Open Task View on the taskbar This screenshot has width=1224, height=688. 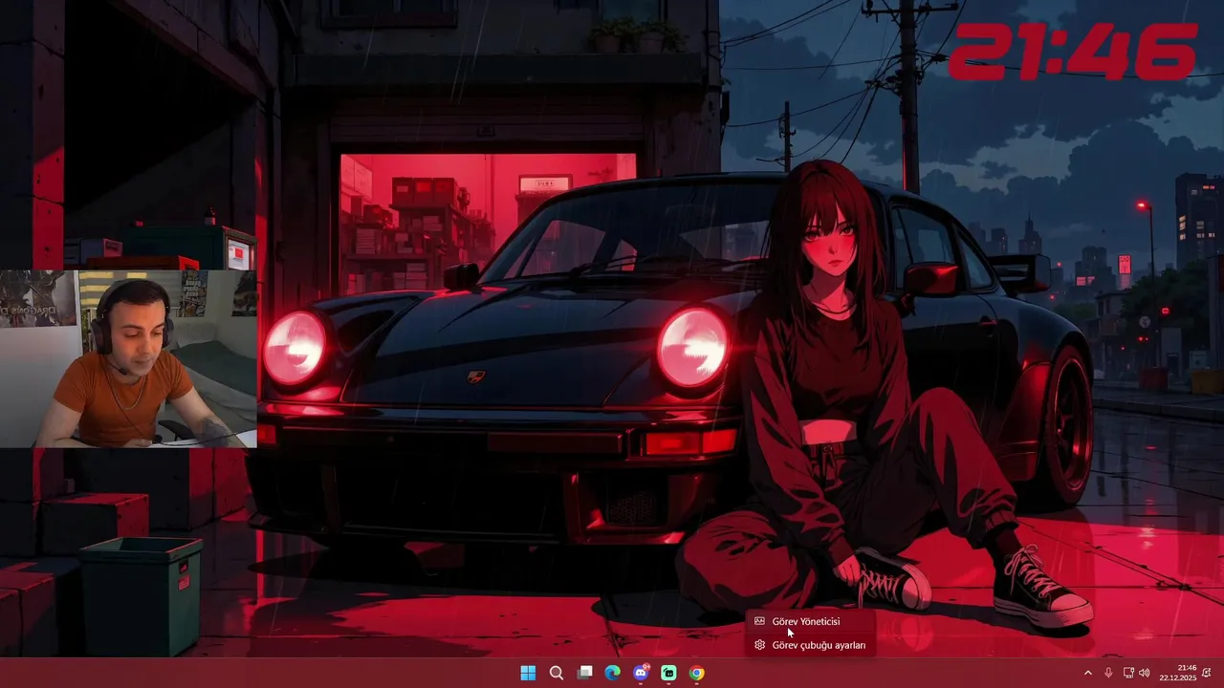click(584, 673)
